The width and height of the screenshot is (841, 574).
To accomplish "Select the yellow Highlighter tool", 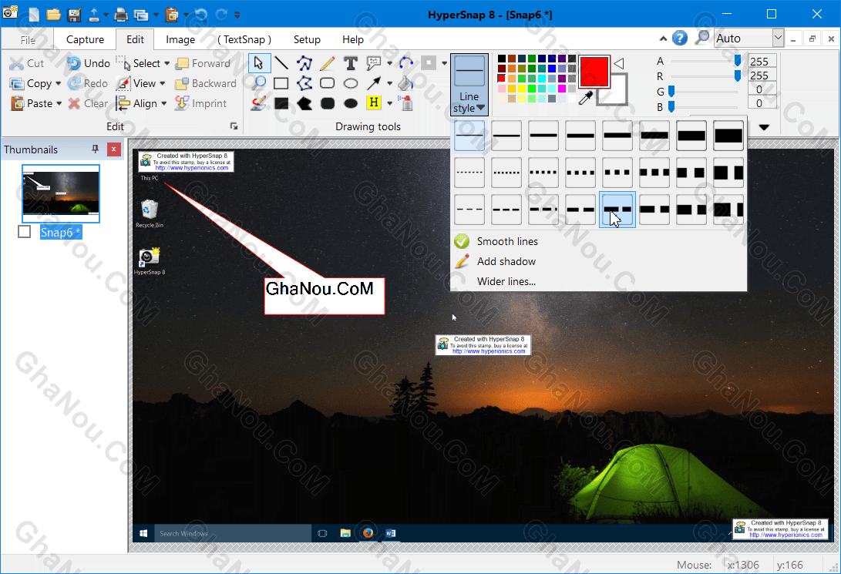I will coord(373,102).
